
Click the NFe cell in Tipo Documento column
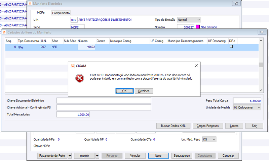tap(29, 47)
